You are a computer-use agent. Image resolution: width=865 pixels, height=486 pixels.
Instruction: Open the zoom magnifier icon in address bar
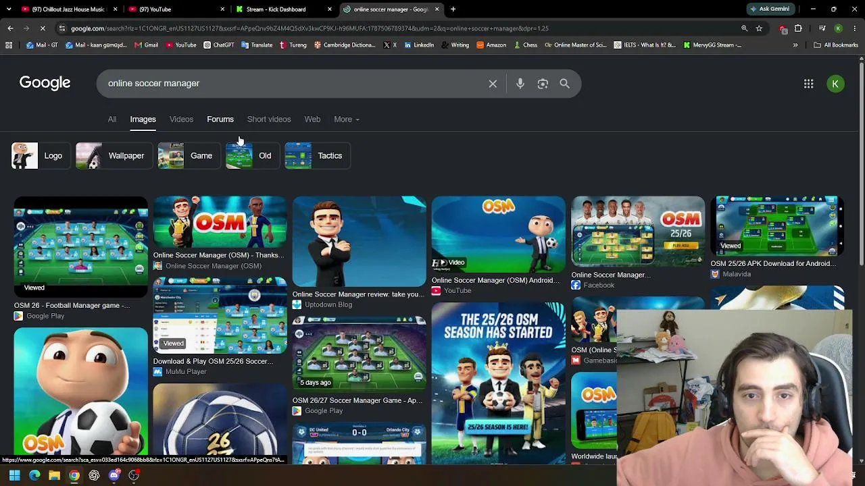[744, 28]
